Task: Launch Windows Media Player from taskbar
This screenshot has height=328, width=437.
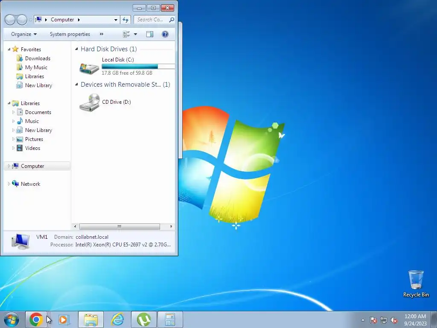Action: 64,319
